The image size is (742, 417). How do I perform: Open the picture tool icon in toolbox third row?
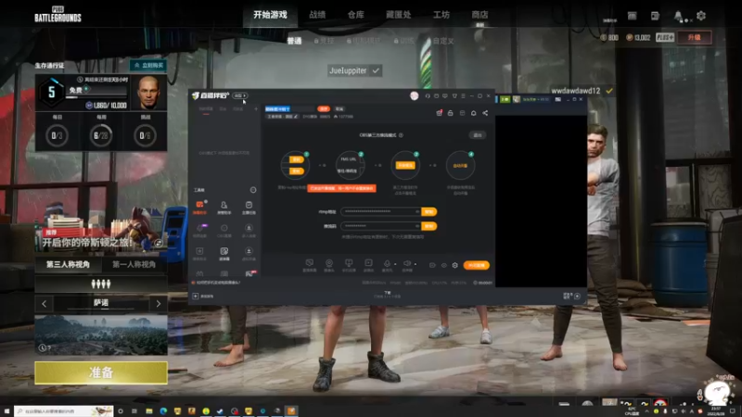224,253
